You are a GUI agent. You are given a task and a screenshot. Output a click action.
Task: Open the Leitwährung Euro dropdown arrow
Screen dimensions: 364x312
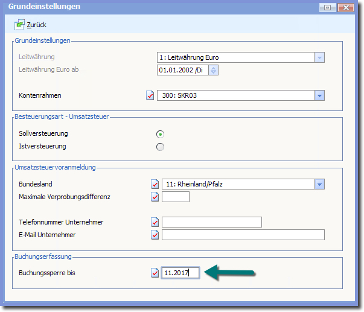(x=319, y=57)
